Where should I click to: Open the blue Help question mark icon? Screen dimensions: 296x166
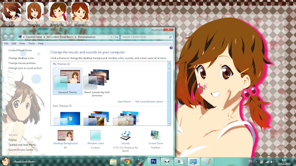(x=171, y=48)
